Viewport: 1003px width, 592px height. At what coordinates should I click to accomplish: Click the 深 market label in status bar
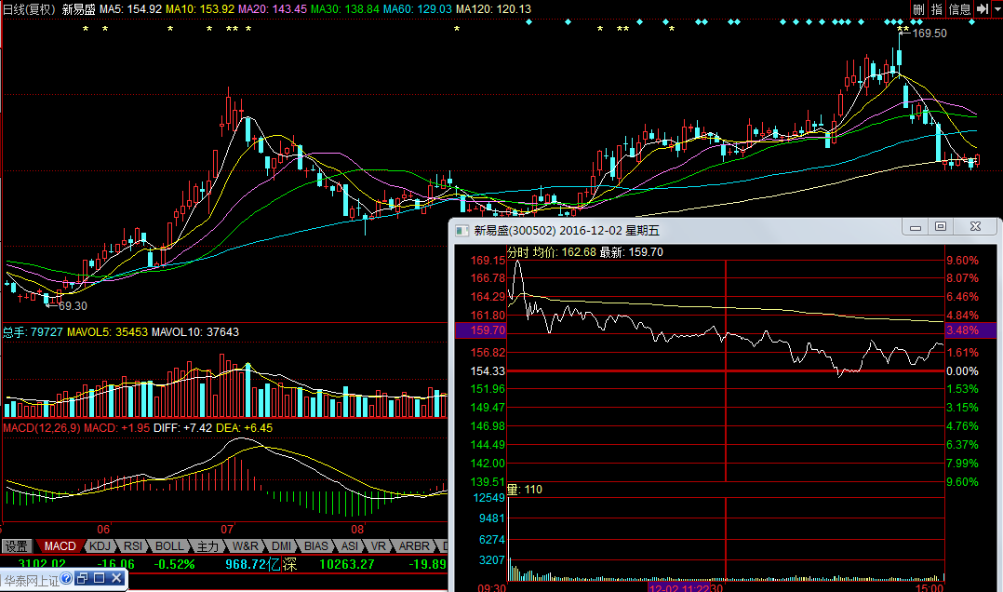coord(289,564)
